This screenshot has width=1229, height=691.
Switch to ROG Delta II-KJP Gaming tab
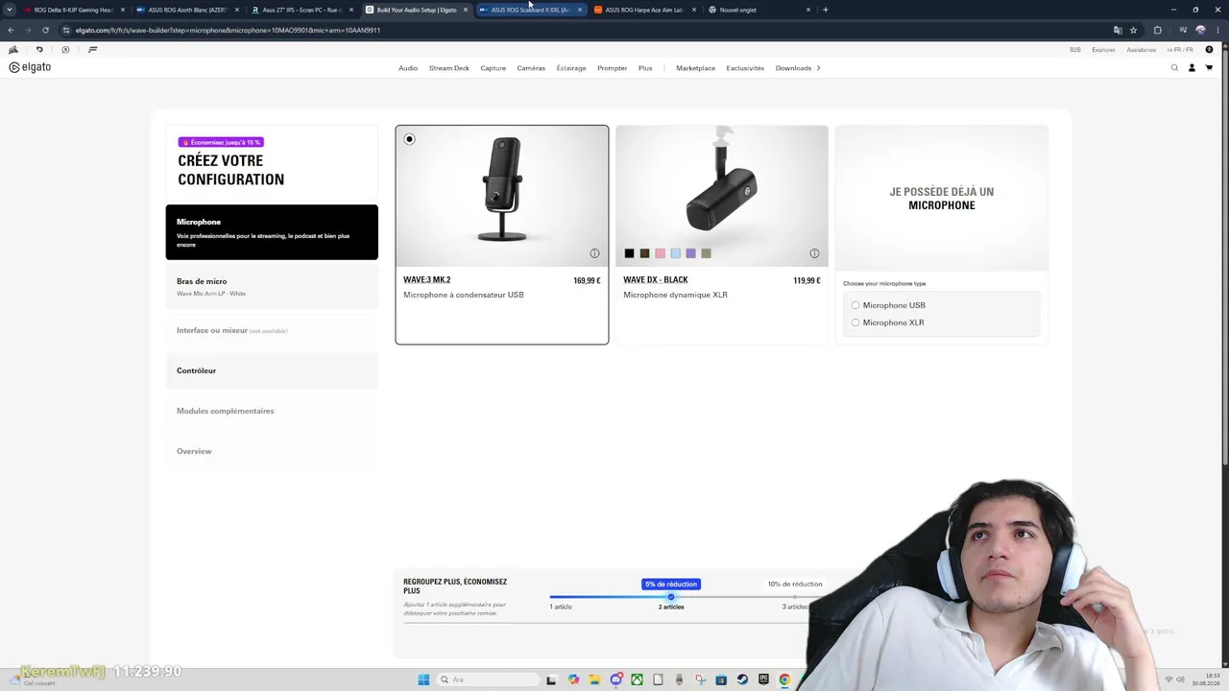(x=74, y=10)
